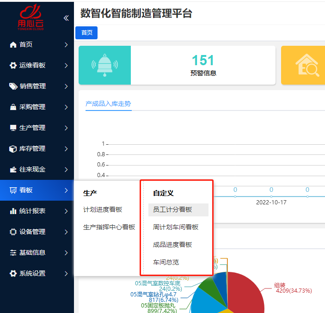This screenshot has height=313, width=325.
Task: Click the 生产 submenu heading
Action: 90,193
